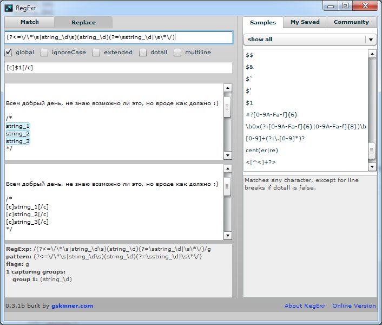Click the samples list scroll down arrow
Viewport: 382px width, 325px height.
click(x=372, y=167)
